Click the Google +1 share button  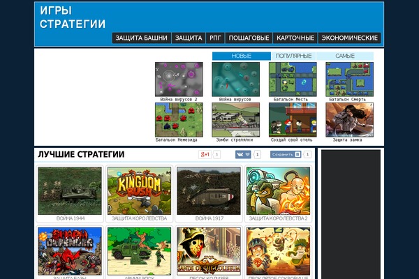pyautogui.click(x=205, y=154)
